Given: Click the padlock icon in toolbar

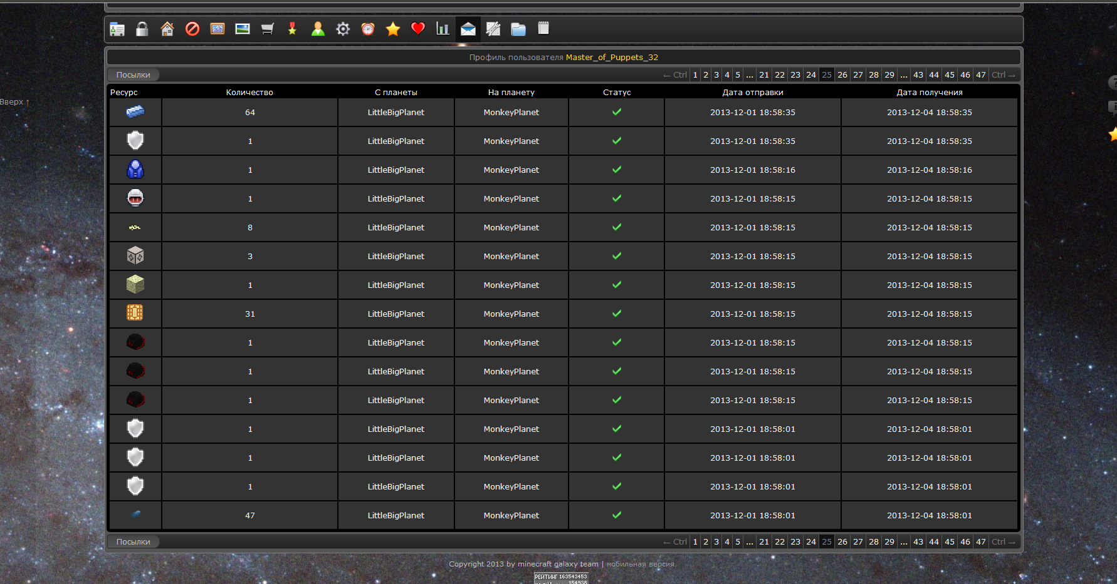Looking at the screenshot, I should tap(142, 29).
